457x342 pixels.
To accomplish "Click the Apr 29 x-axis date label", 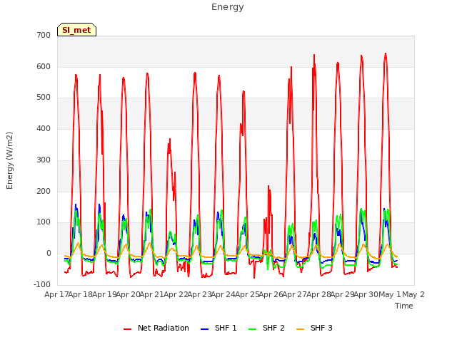I will point(342,294).
